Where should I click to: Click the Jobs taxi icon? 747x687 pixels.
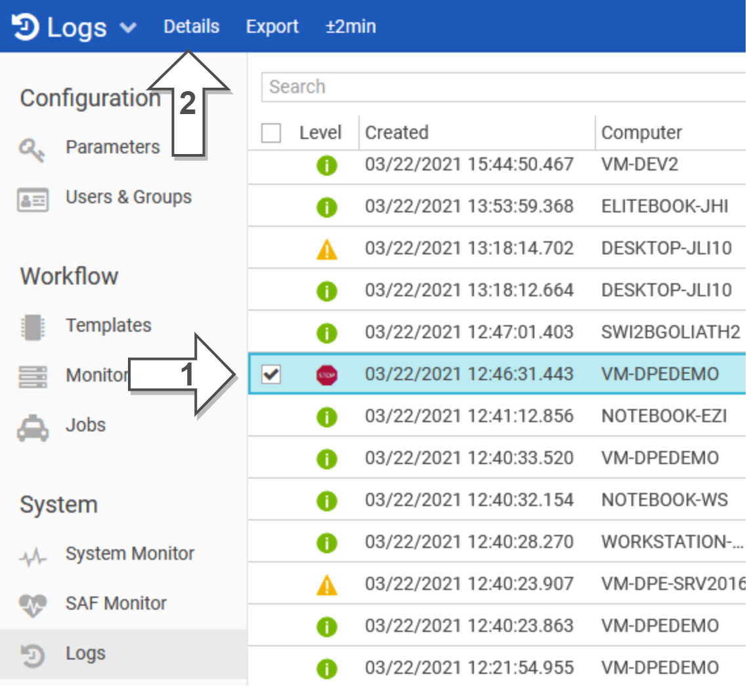point(32,426)
